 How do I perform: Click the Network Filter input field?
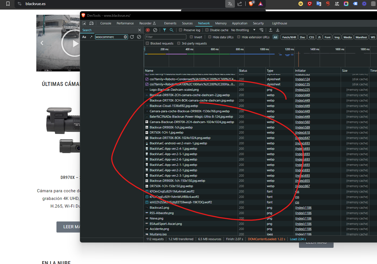(x=165, y=37)
